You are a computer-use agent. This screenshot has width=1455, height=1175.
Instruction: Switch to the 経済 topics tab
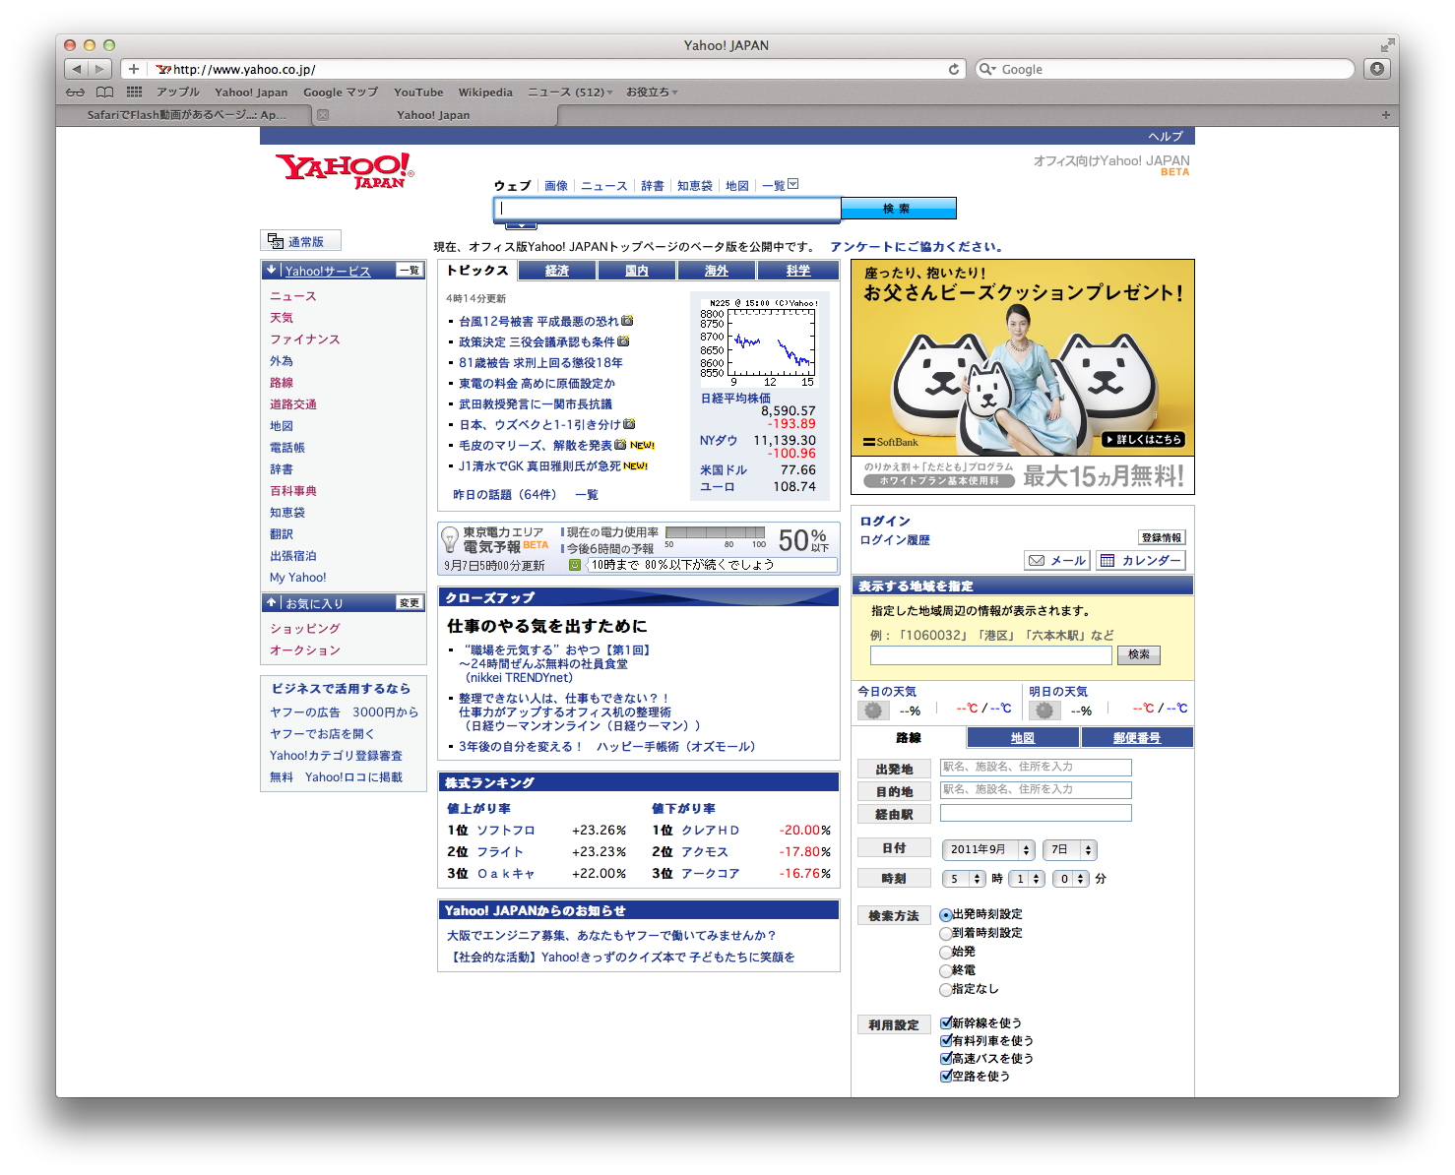557,271
